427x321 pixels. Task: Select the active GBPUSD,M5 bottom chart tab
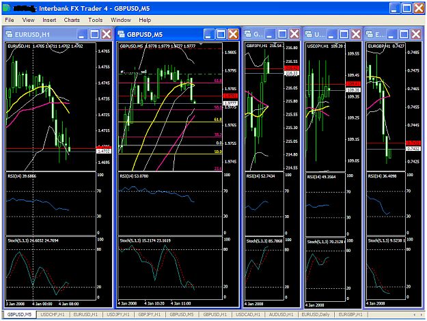pos(19,314)
